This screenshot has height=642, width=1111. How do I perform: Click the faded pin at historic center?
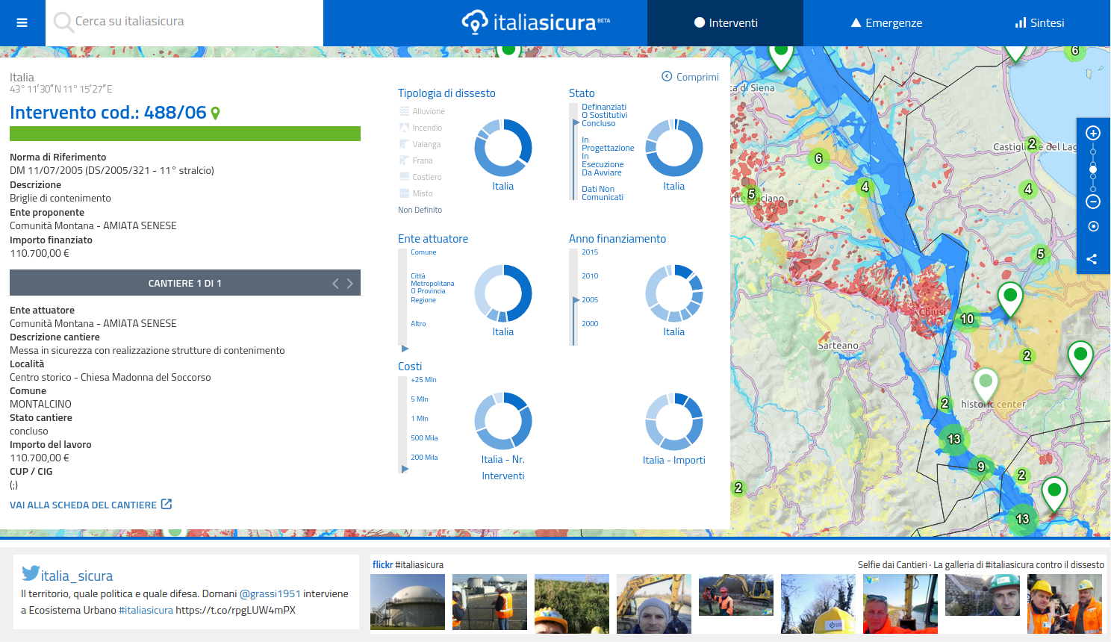(x=986, y=386)
